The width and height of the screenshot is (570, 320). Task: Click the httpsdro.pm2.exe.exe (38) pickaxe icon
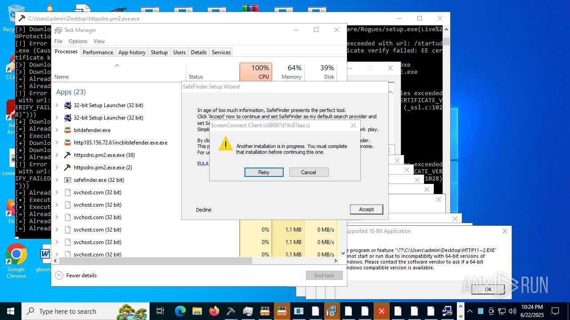68,155
